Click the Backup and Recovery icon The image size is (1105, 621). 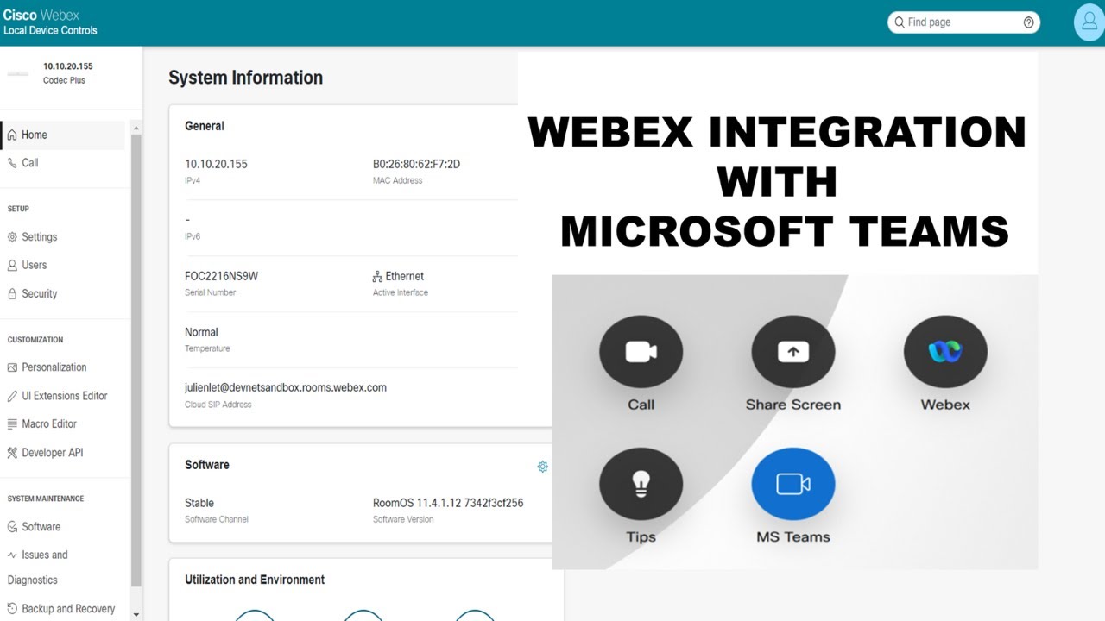12,609
